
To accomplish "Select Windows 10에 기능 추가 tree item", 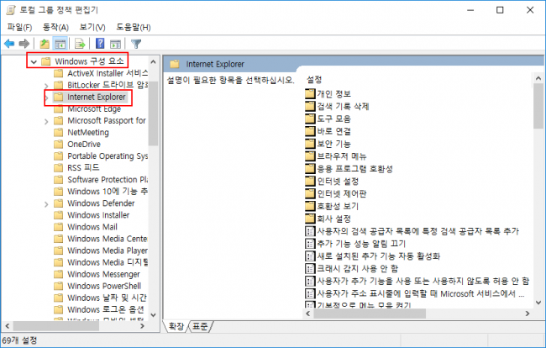I will 101,192.
